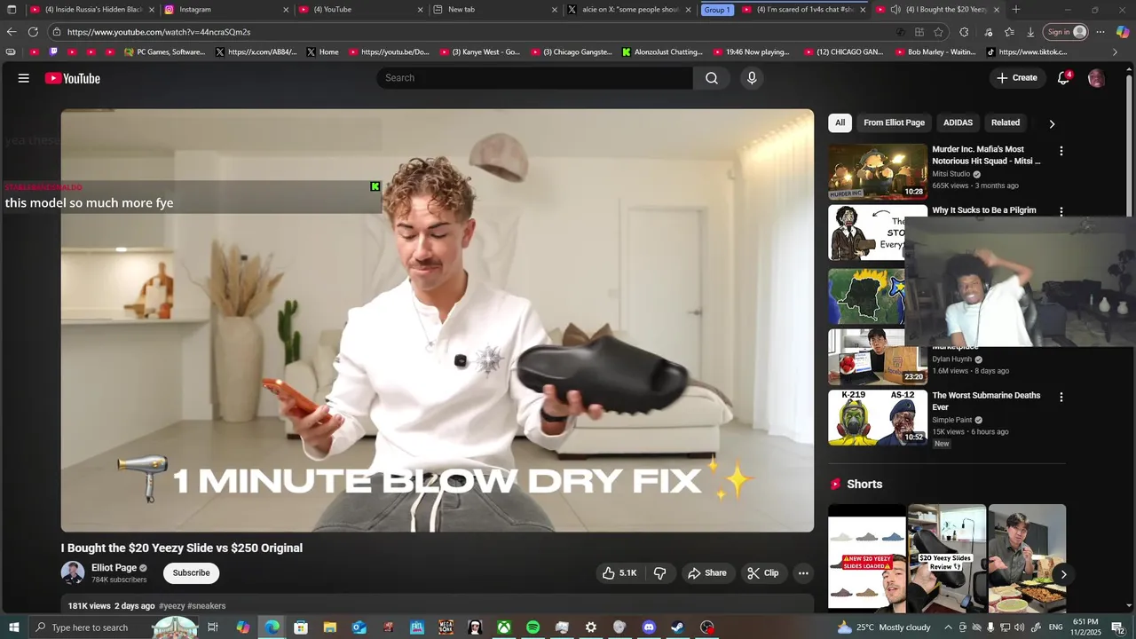Screen dimensions: 1136x639
Task: Expand bookmarks bar overflow chevron
Action: [x=1116, y=52]
